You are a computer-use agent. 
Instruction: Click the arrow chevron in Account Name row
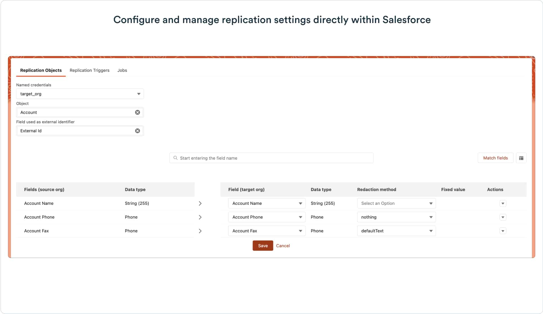click(x=200, y=203)
